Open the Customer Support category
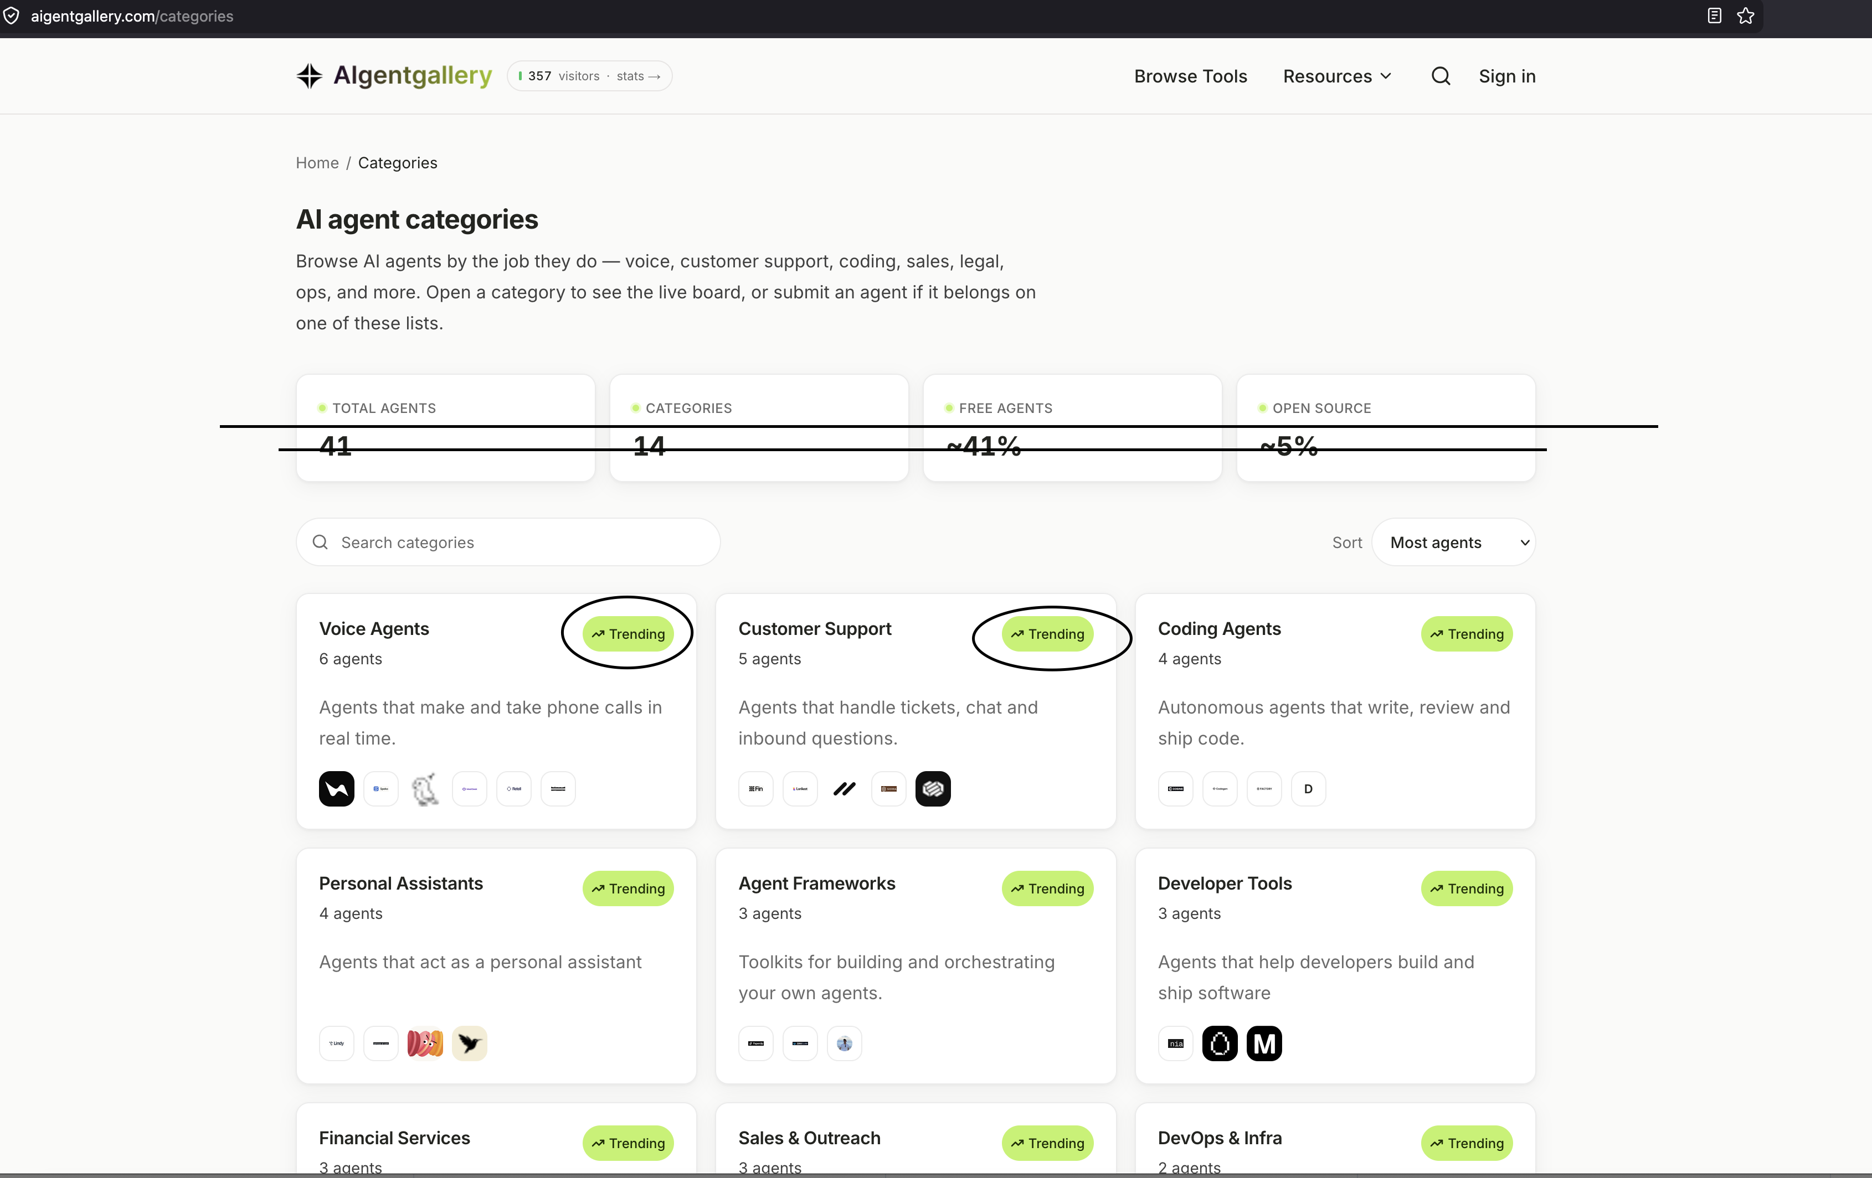Image resolution: width=1872 pixels, height=1178 pixels. tap(815, 629)
